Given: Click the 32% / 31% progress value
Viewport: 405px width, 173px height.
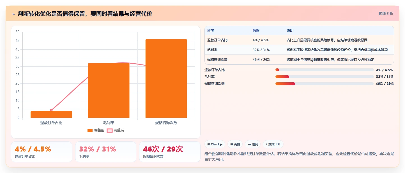Looking at the screenshot, I should (x=385, y=77).
